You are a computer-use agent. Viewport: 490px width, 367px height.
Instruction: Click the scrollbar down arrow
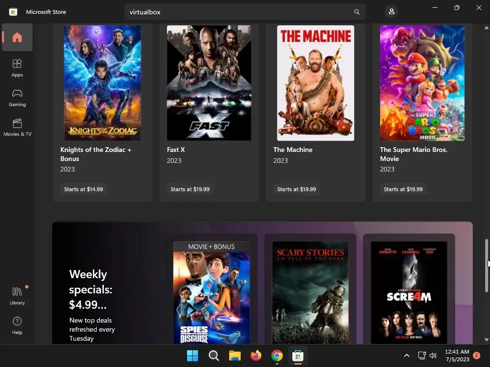tap(486, 340)
